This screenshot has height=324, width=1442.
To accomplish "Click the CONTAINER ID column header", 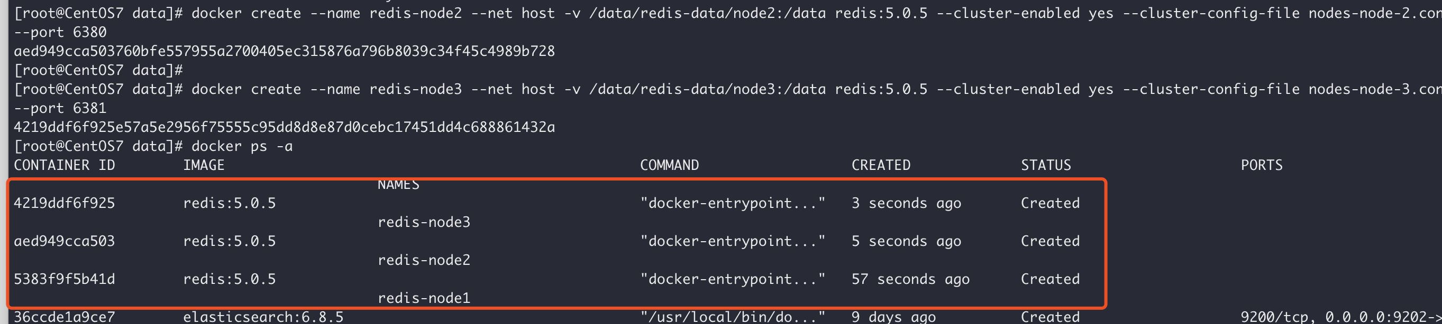I will pyautogui.click(x=65, y=165).
